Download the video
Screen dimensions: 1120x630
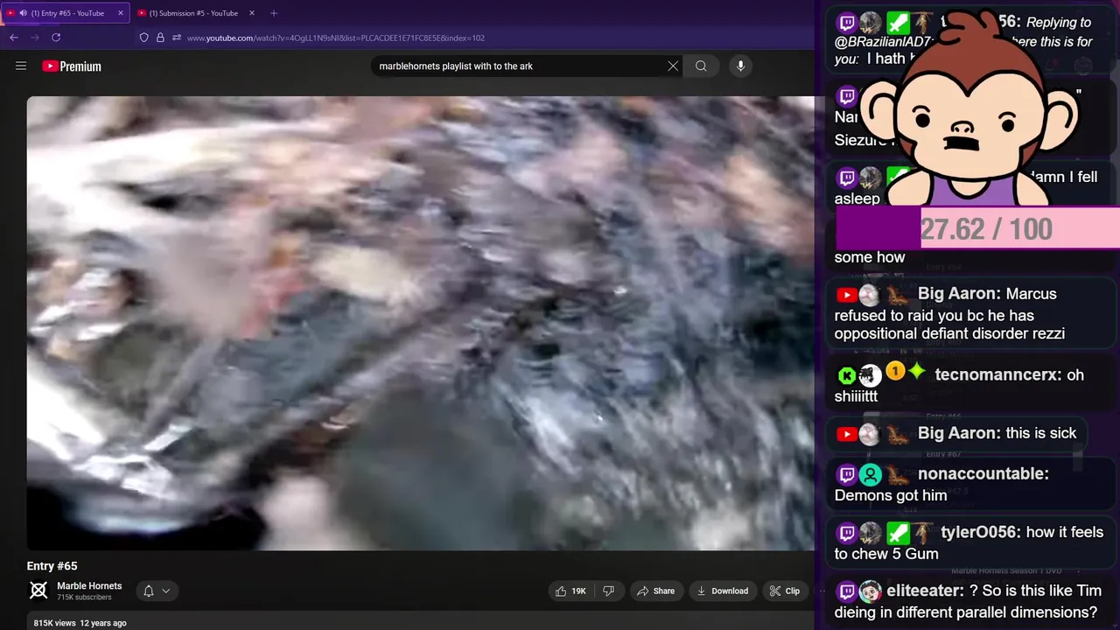723,591
